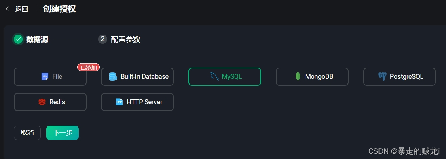This screenshot has height=159, width=446.
Task: Click the HTTP Server blue icon
Action: pos(119,102)
